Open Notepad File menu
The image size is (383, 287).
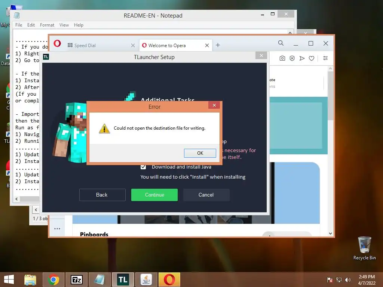(19, 25)
